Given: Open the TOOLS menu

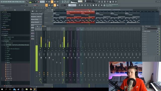Looking at the screenshot, I should (x=21, y=2).
